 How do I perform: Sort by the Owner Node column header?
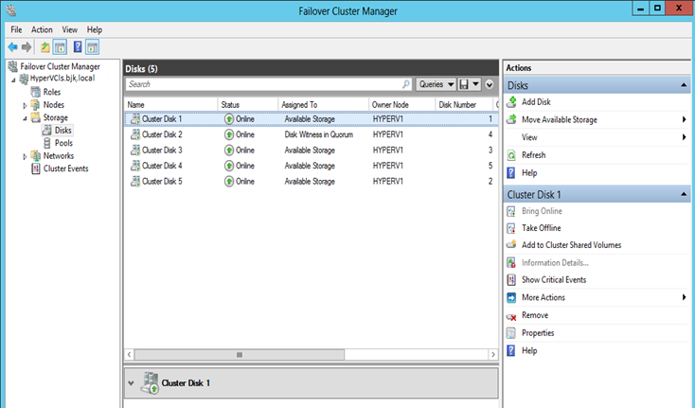(401, 105)
